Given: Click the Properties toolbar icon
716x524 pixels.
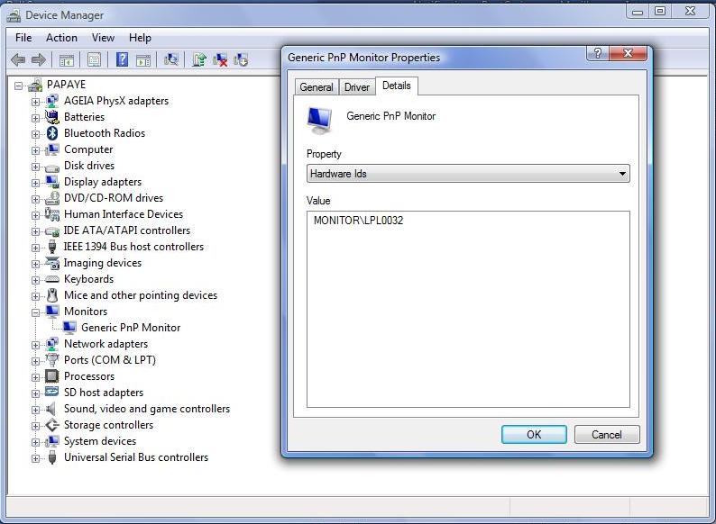Looking at the screenshot, I should coord(94,59).
